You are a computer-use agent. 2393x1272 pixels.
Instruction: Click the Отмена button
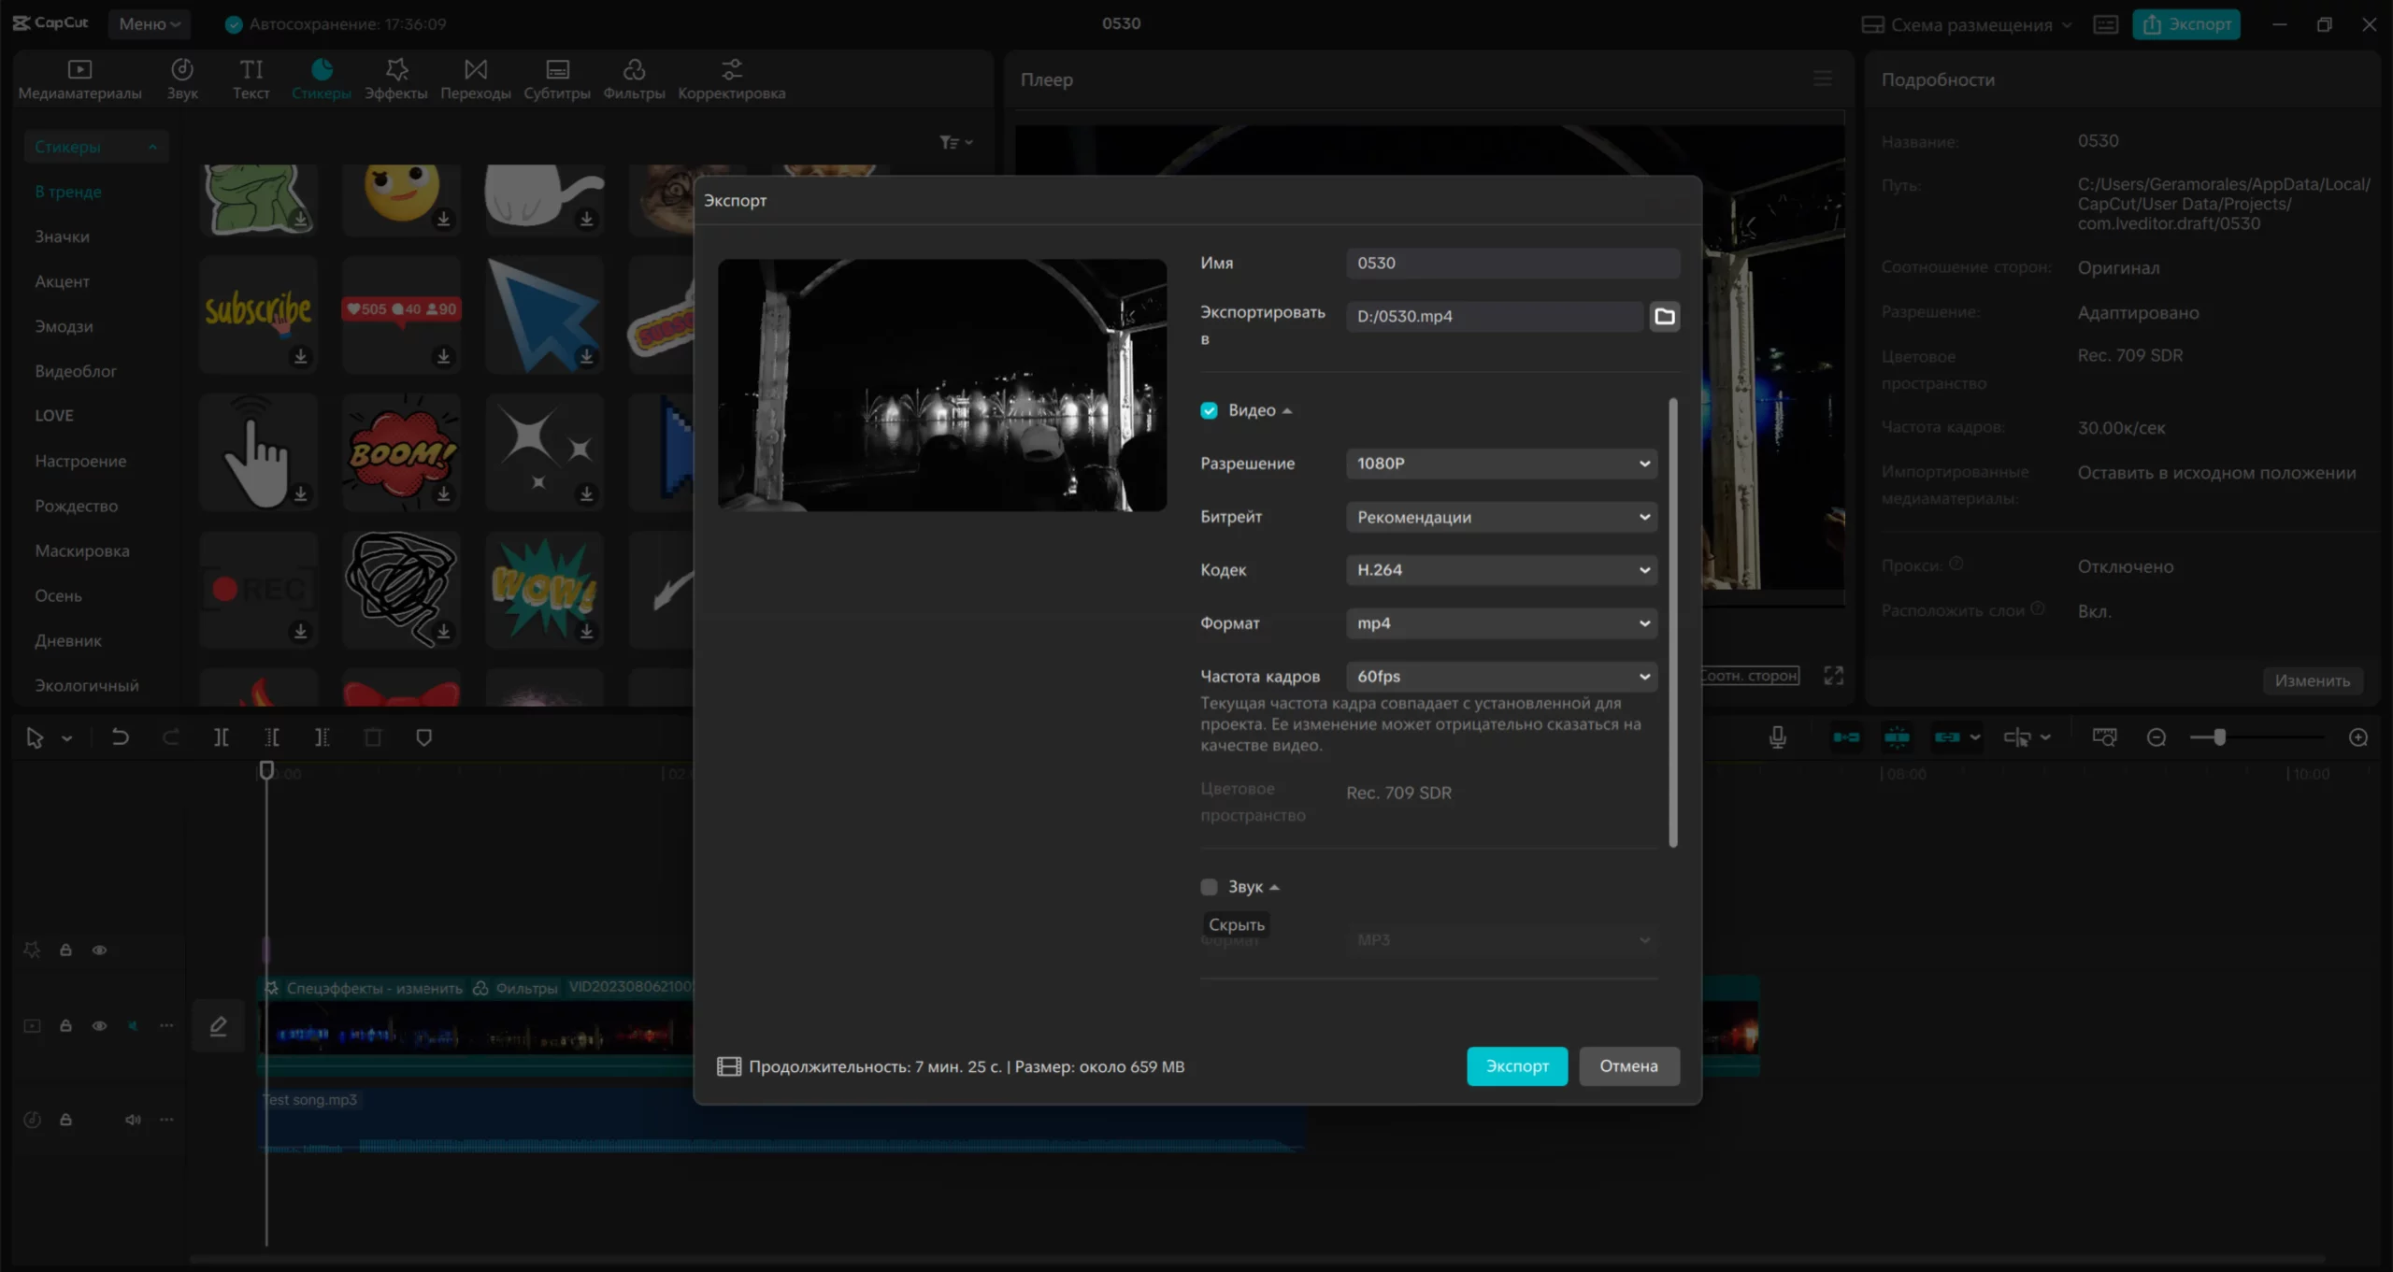tap(1628, 1065)
